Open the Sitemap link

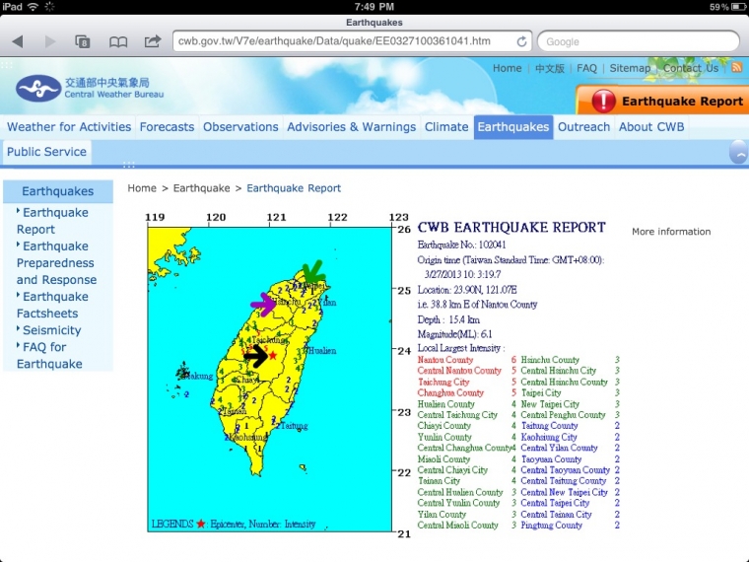630,68
